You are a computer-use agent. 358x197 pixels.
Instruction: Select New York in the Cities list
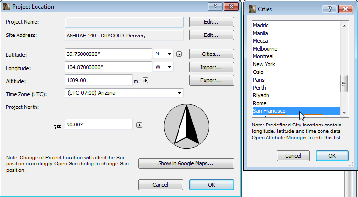296,64
